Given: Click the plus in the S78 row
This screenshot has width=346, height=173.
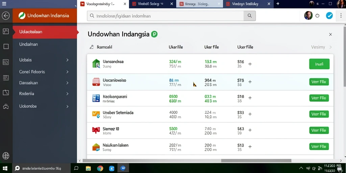Looking at the screenshot, I should click(250, 82).
